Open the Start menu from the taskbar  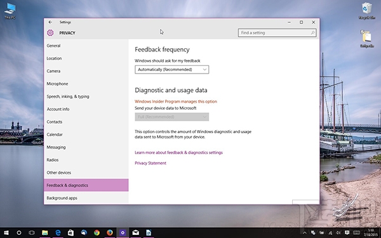[6, 233]
